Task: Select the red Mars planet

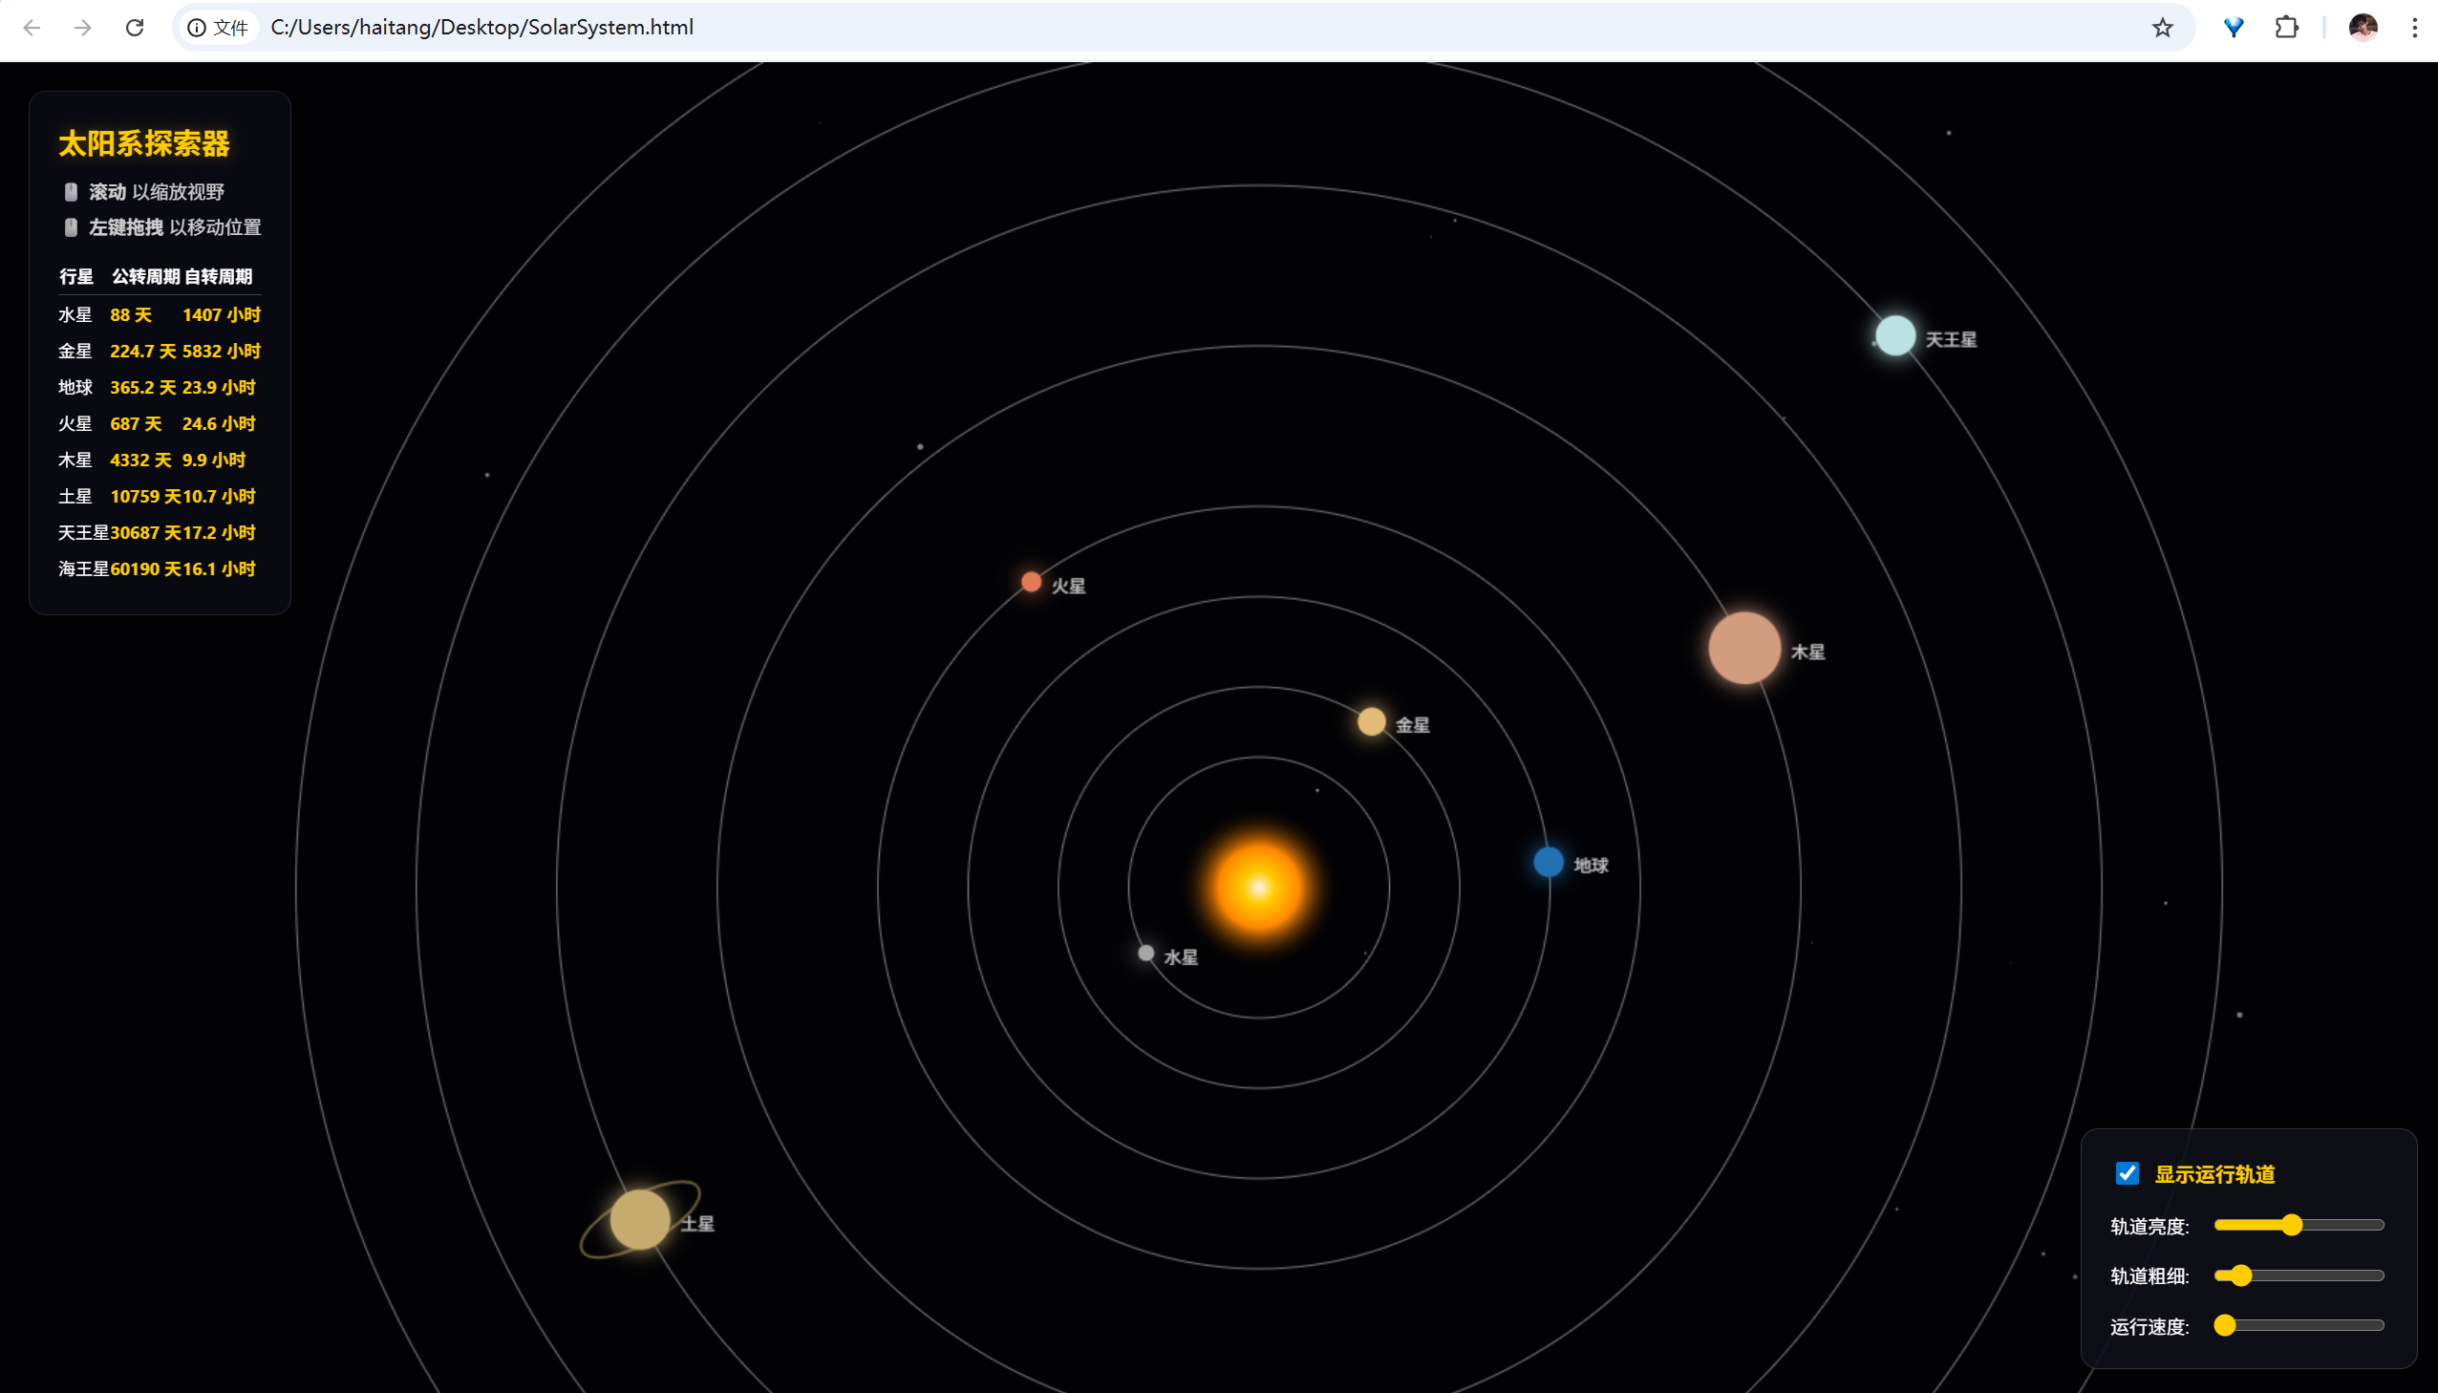Action: (1031, 582)
